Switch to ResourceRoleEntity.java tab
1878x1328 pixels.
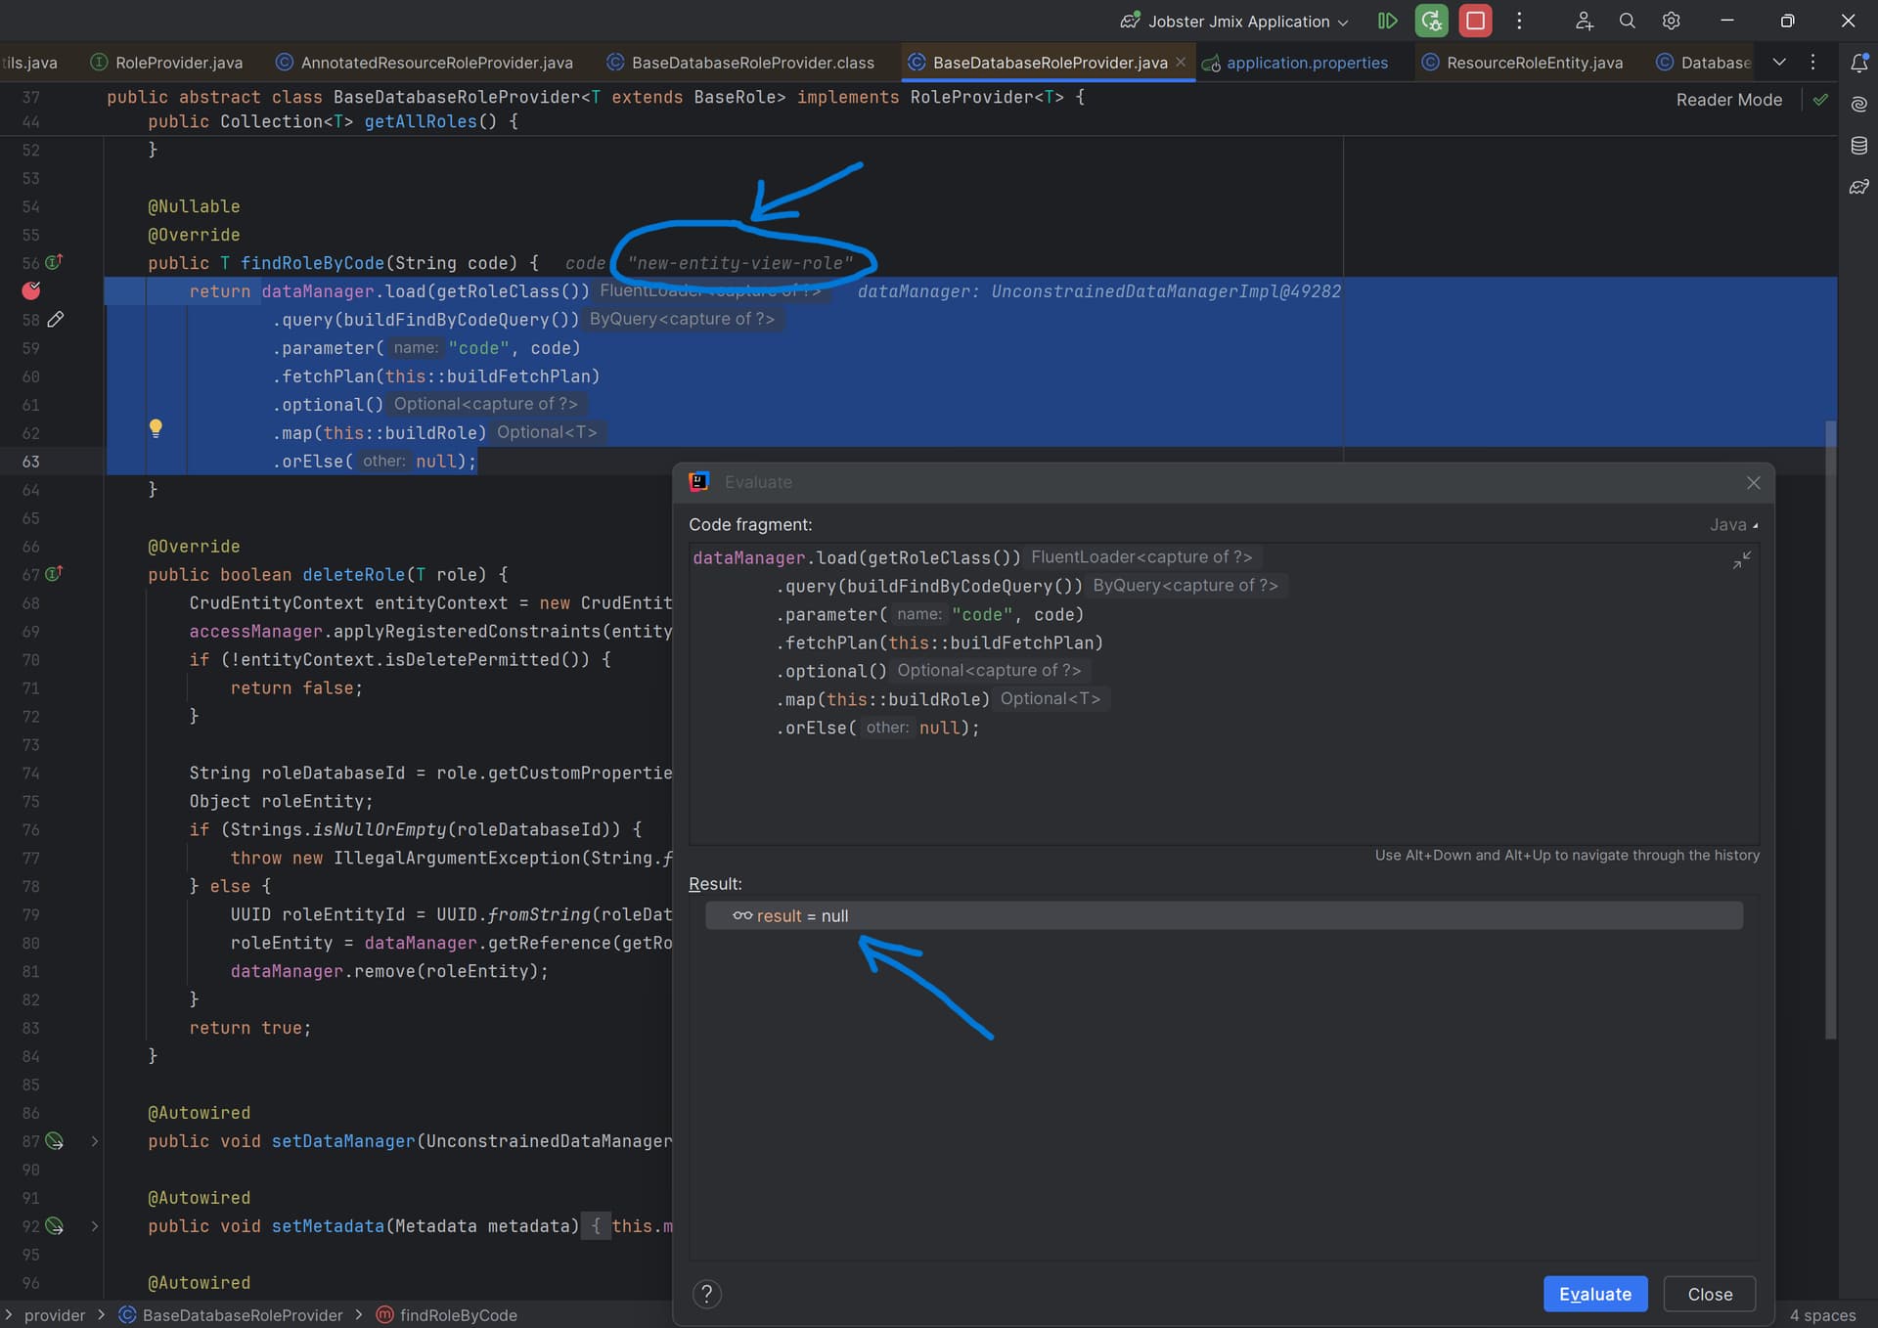(1522, 63)
